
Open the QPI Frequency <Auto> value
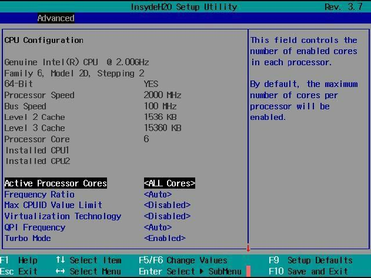pos(158,227)
